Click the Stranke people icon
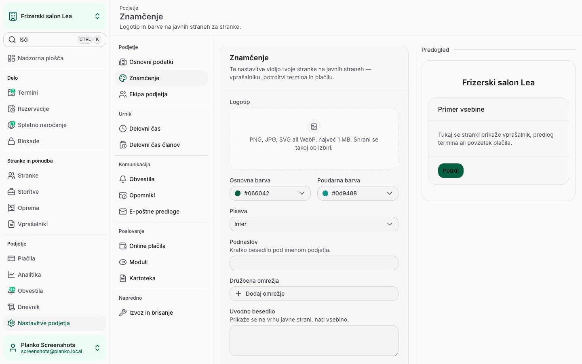 (x=11, y=176)
